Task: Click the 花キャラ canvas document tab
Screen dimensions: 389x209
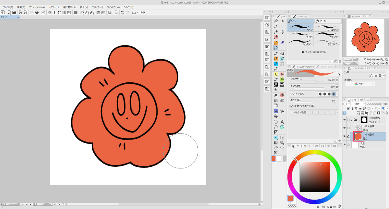Action: [10, 17]
